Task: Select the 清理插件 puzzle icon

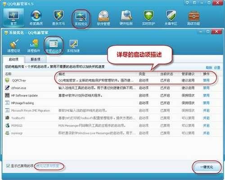Action: (x=34, y=46)
